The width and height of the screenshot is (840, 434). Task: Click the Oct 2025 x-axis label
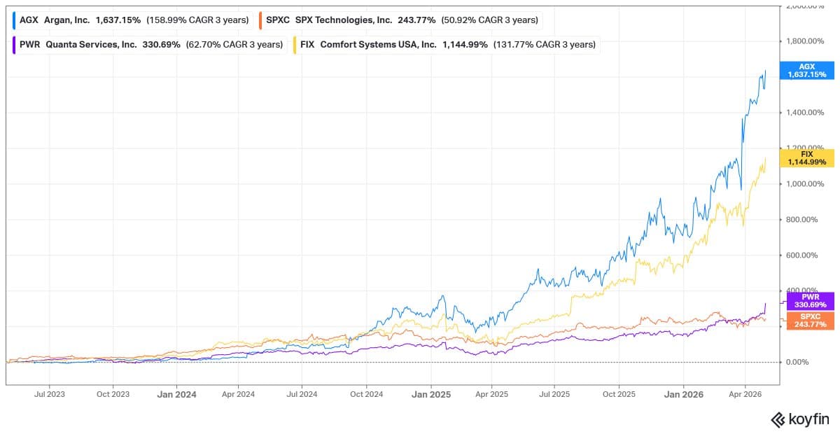[619, 394]
